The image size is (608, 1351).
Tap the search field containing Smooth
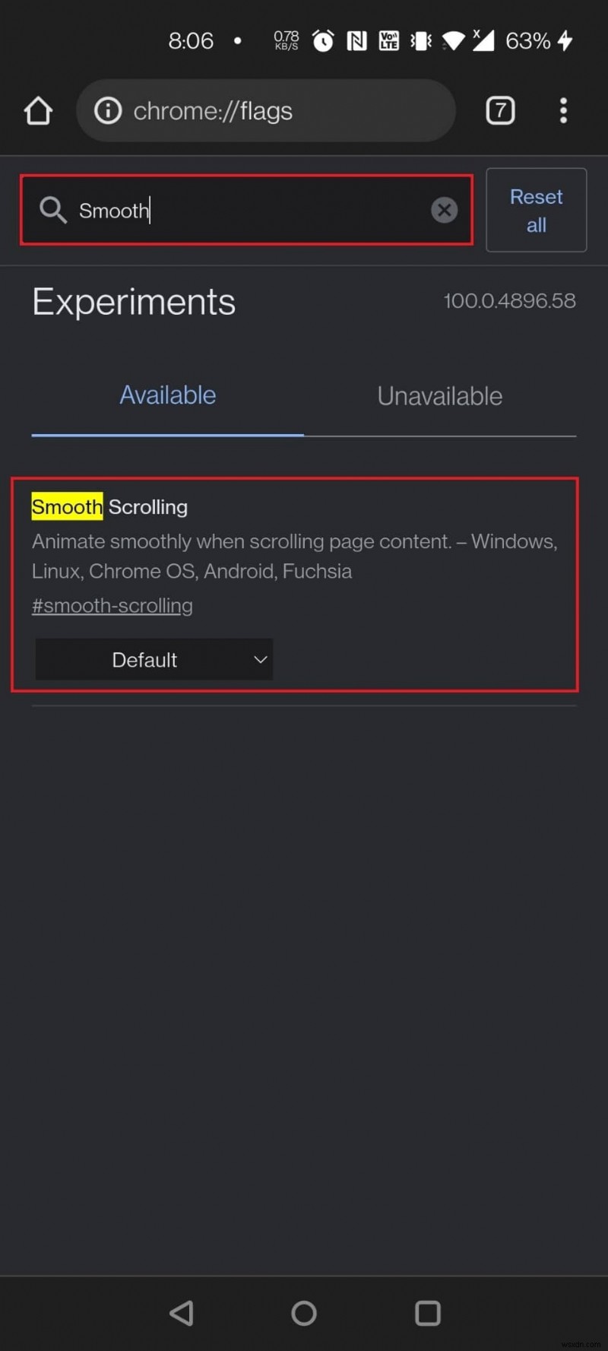pos(228,210)
